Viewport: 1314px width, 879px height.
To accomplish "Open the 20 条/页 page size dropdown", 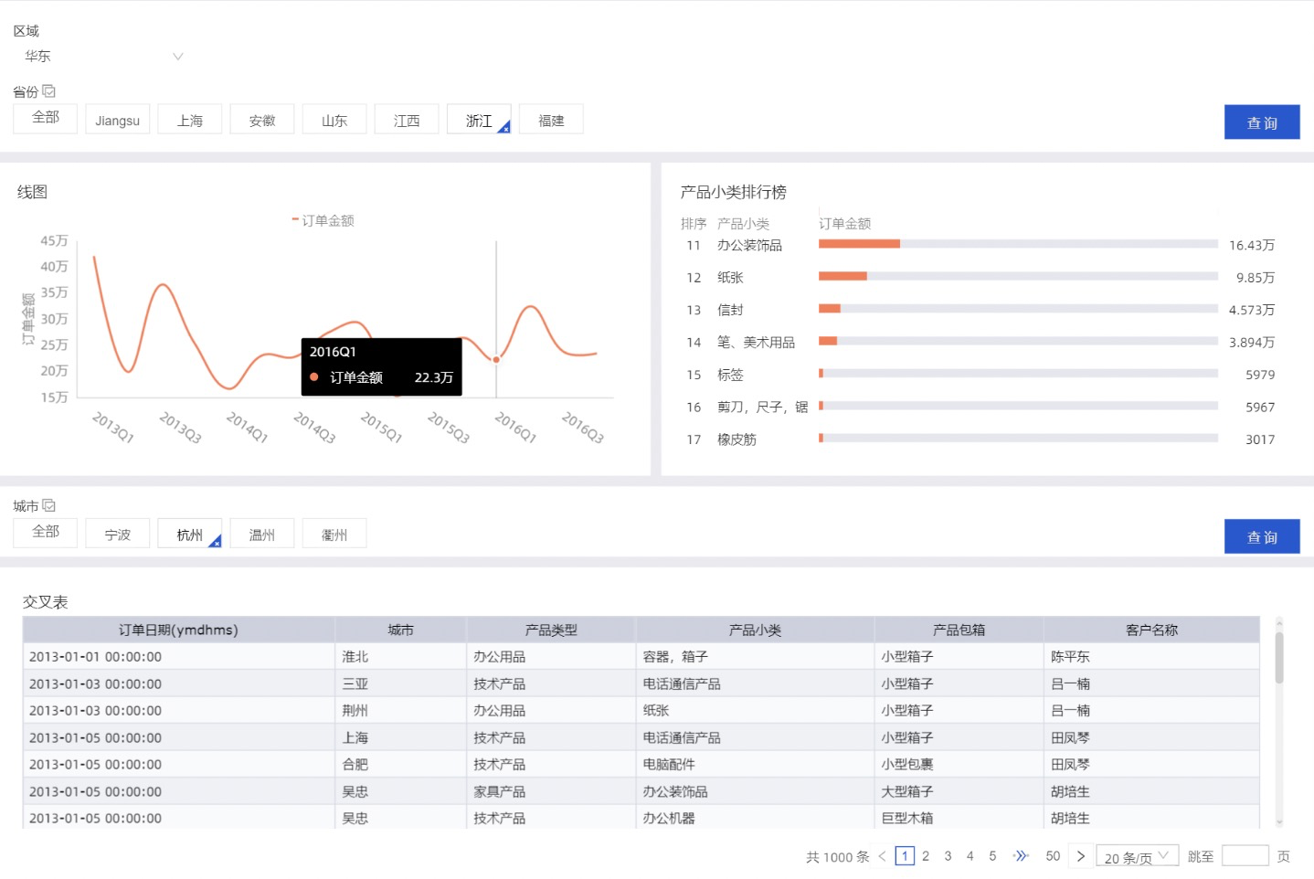I will point(1137,857).
